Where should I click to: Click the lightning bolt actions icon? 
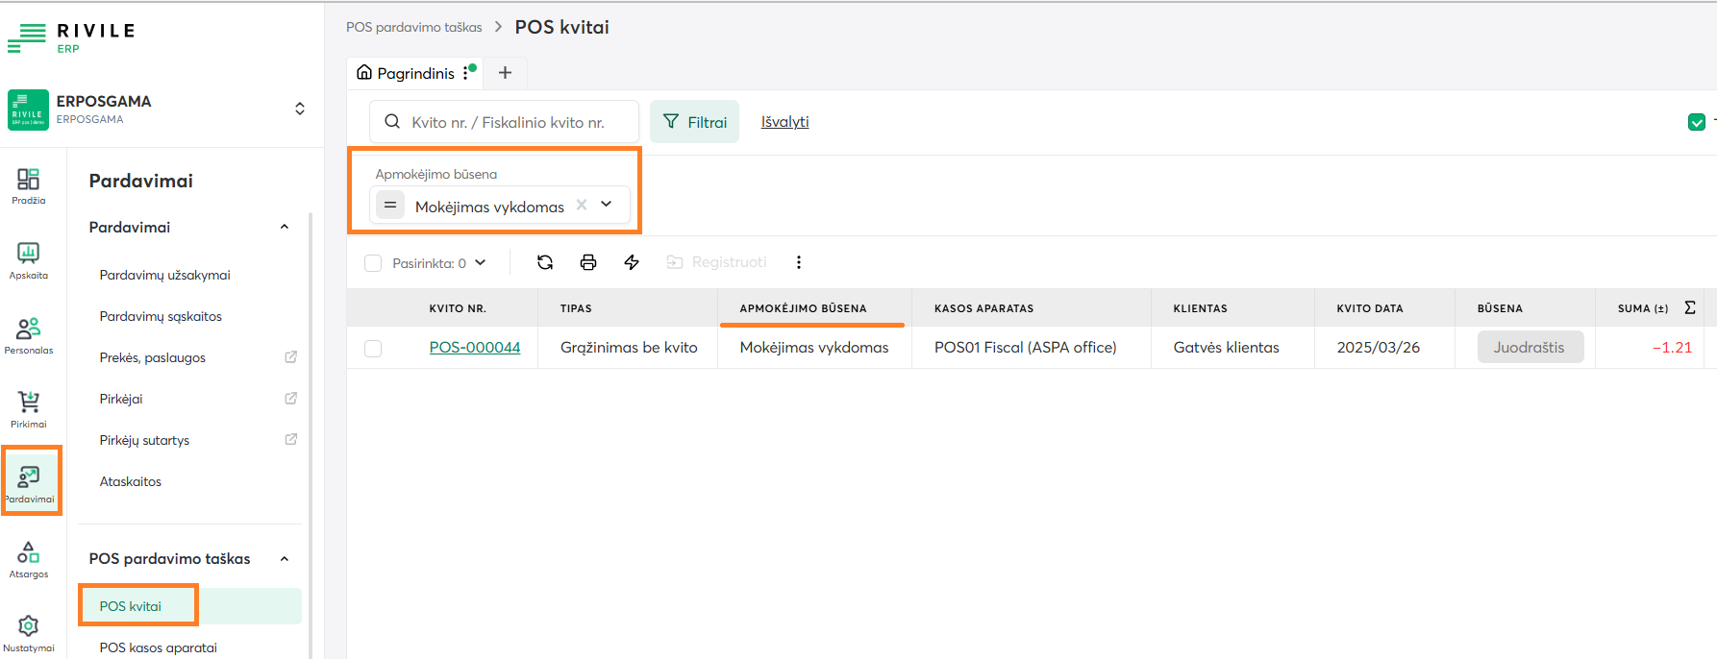pyautogui.click(x=632, y=262)
